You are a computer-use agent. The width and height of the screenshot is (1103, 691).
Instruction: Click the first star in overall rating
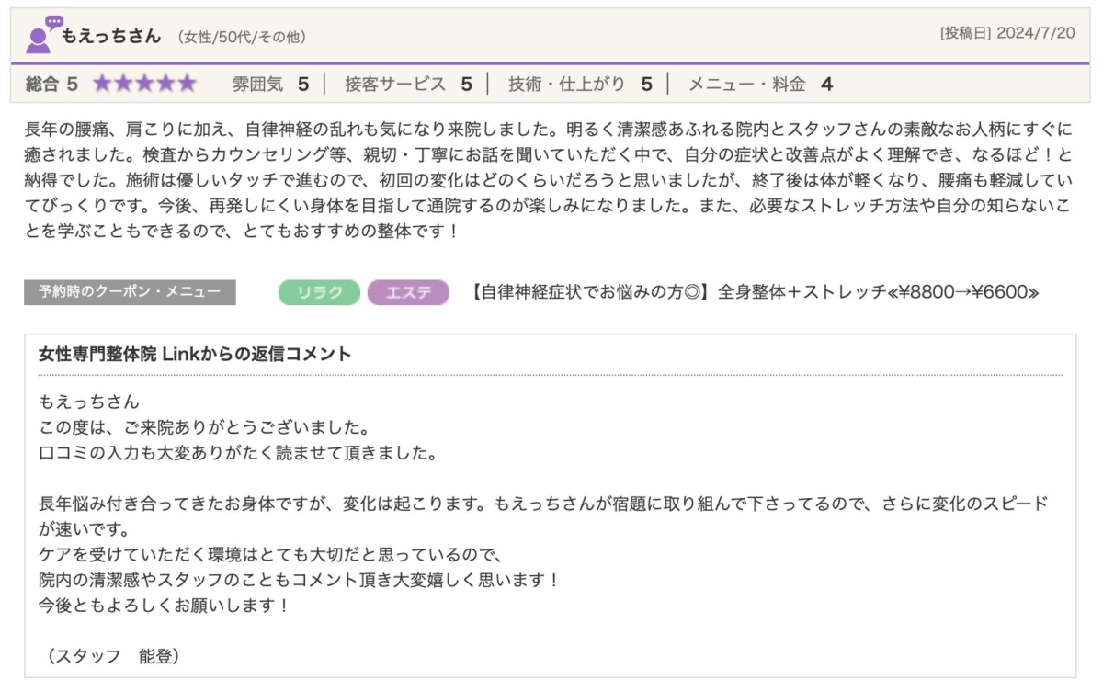(x=102, y=85)
